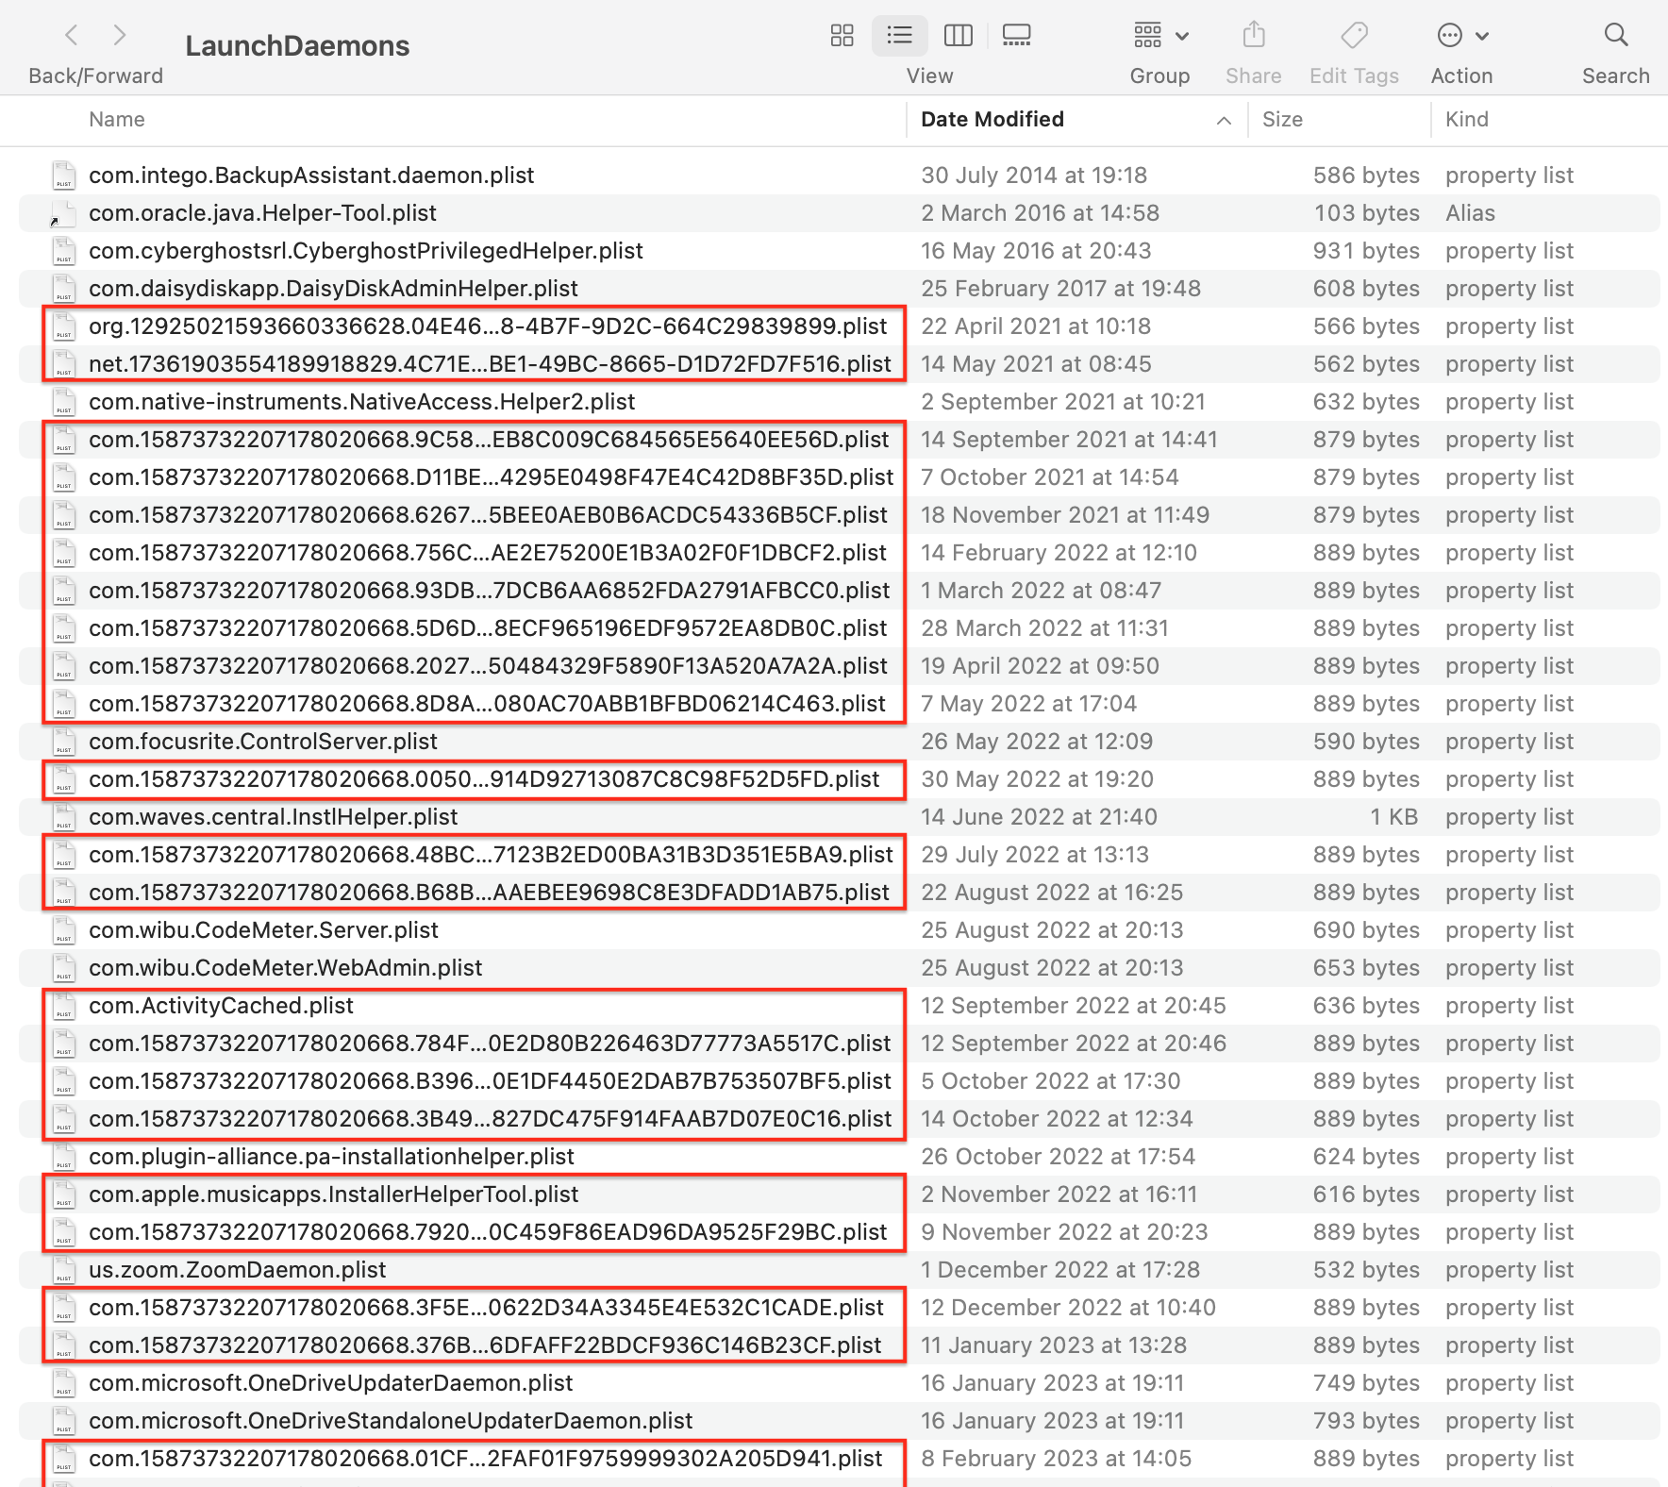Click the 103 bytes size cell
Viewport: 1668px width, 1487px height.
[x=1367, y=213]
